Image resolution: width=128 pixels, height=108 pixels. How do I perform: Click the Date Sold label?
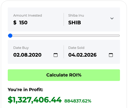(76, 48)
